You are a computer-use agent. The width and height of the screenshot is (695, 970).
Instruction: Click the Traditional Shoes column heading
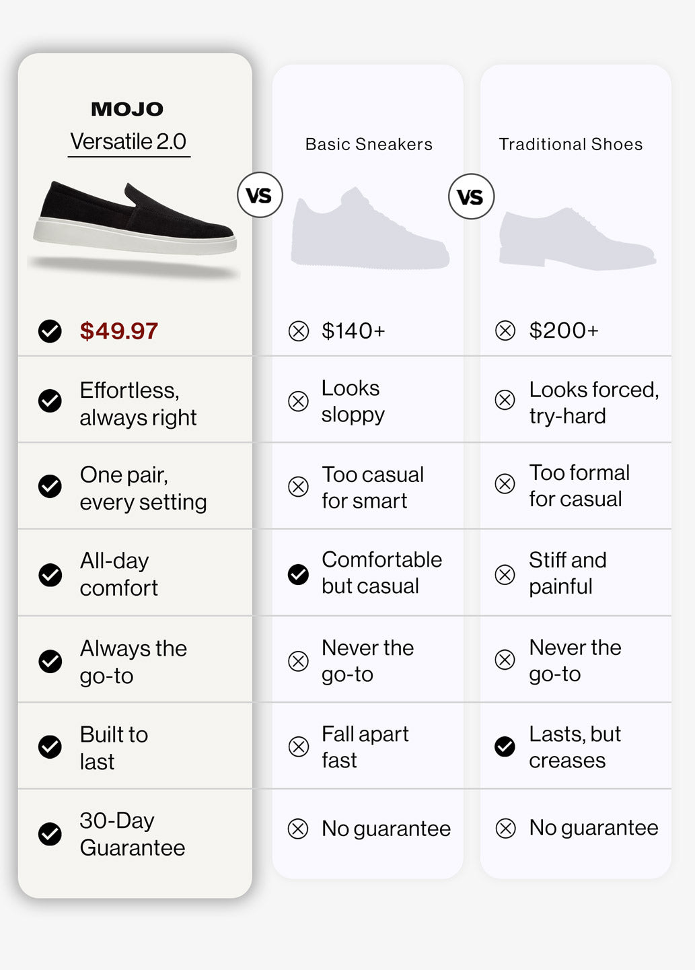(x=571, y=144)
